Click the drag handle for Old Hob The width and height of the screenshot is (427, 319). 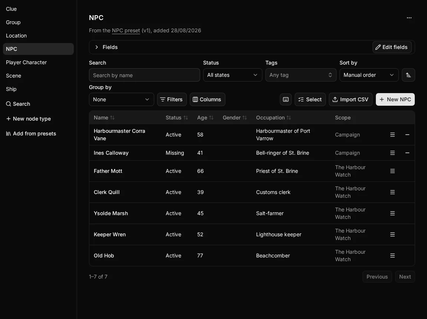pyautogui.click(x=393, y=256)
